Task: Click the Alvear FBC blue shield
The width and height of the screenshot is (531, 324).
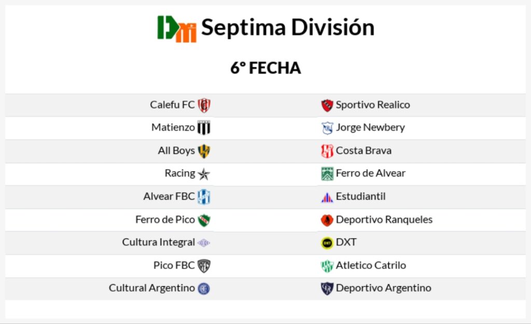Action: pos(204,197)
